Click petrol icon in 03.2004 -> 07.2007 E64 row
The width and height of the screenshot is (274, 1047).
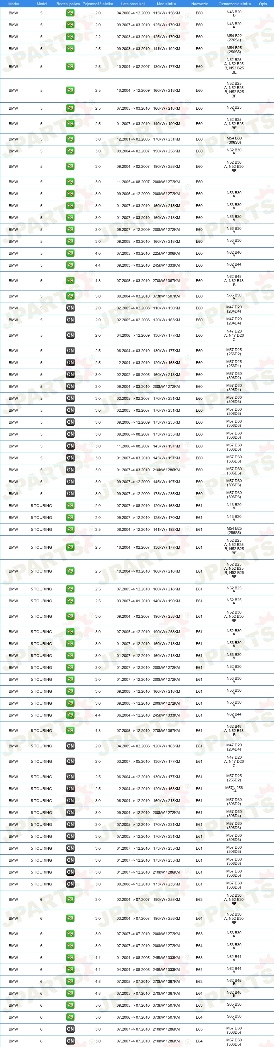pyautogui.click(x=70, y=918)
